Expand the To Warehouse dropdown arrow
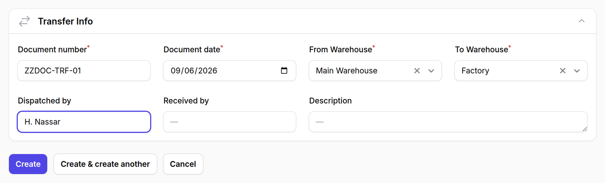 577,71
